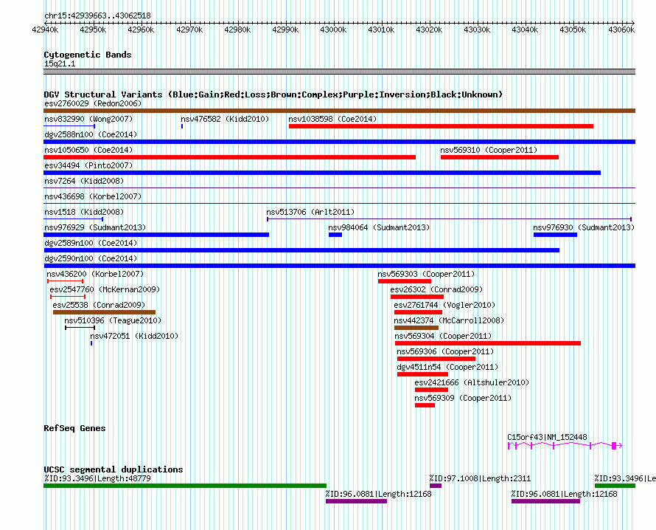Click the %ID:93.3496|Length:48779 label
The width and height of the screenshot is (656, 530).
(97, 478)
